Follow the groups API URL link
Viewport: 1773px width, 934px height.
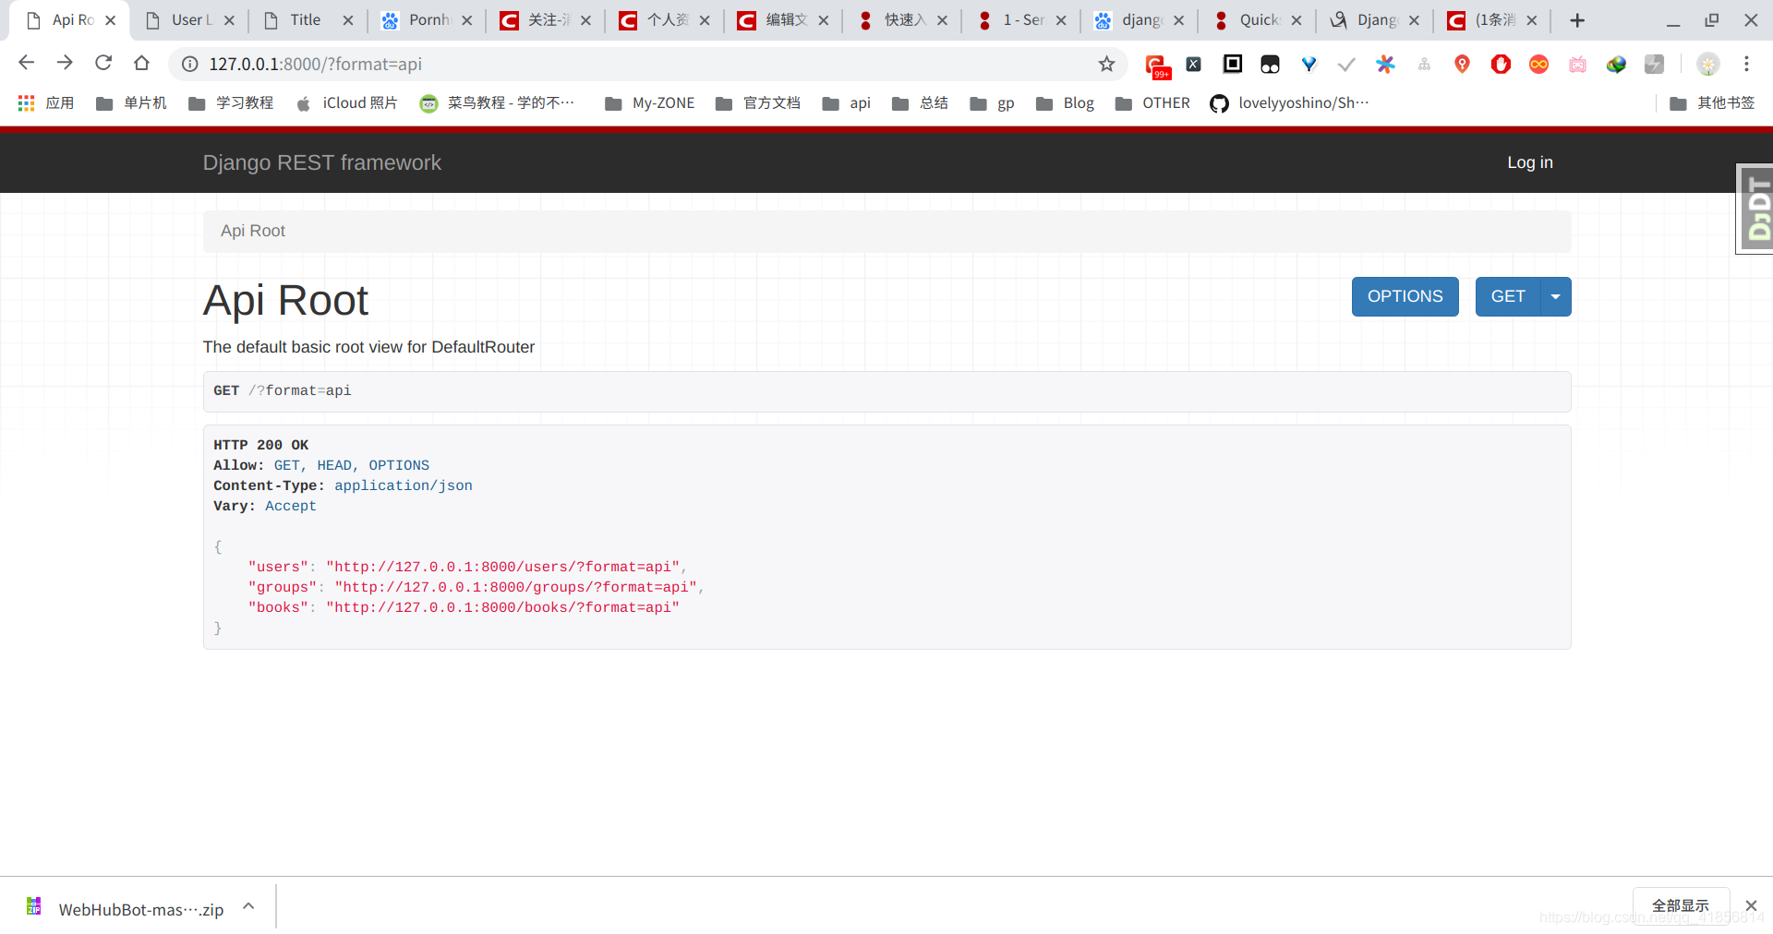tap(516, 587)
